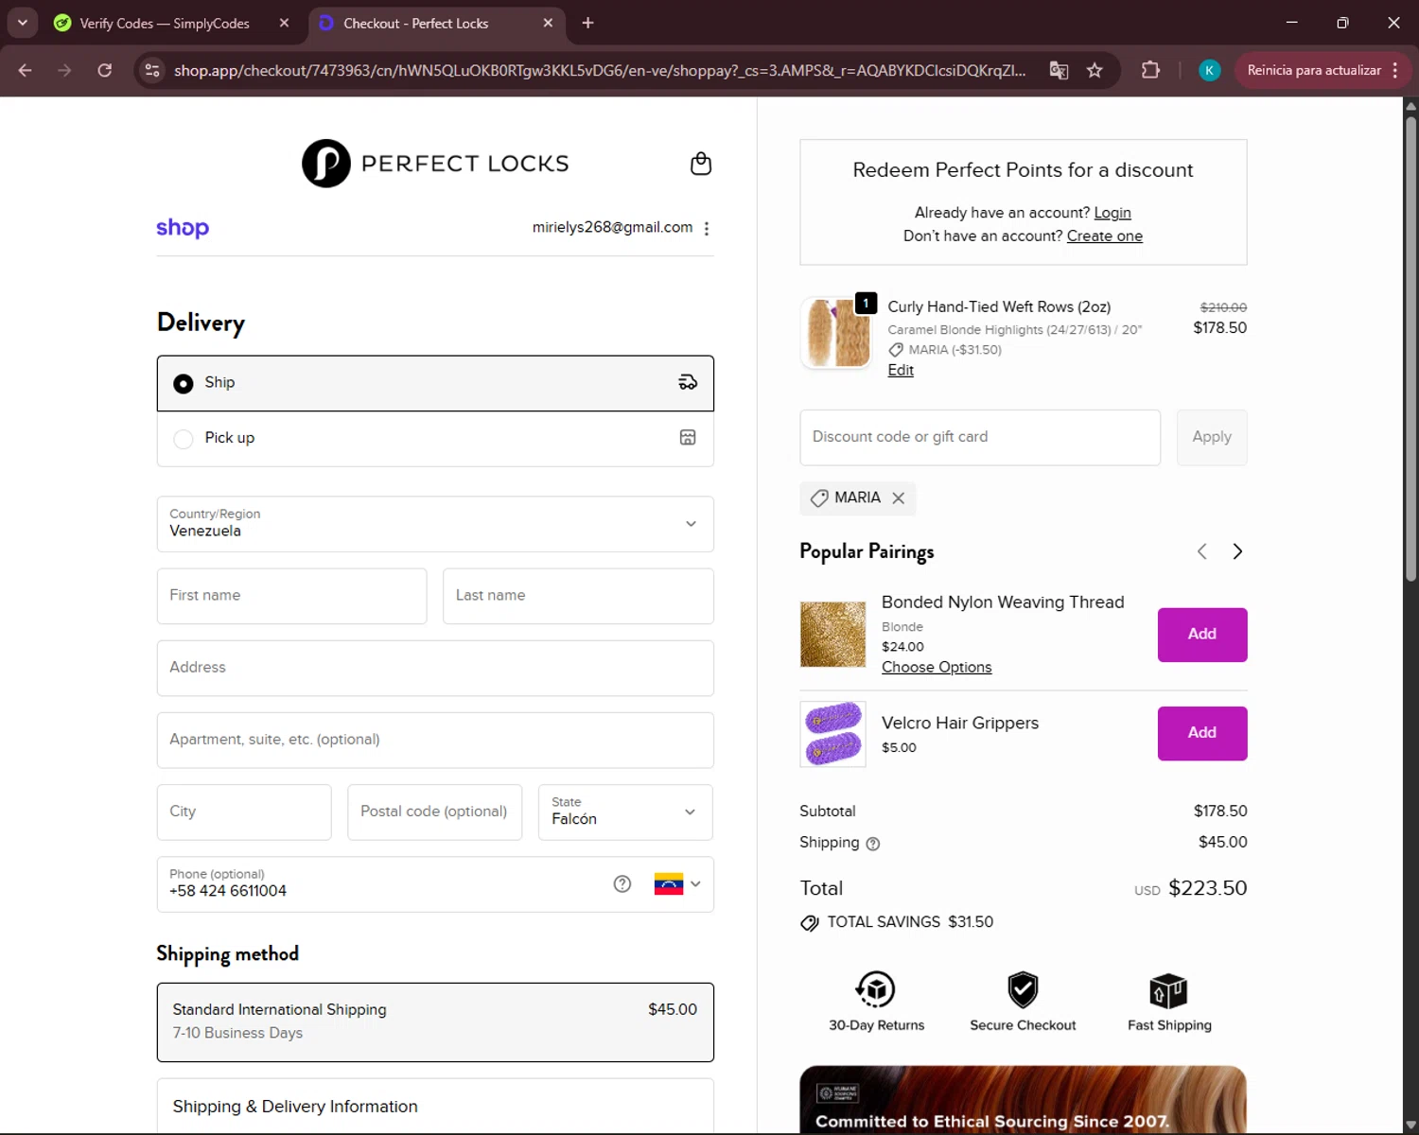
Task: View site information icon in address bar
Action: 152,70
